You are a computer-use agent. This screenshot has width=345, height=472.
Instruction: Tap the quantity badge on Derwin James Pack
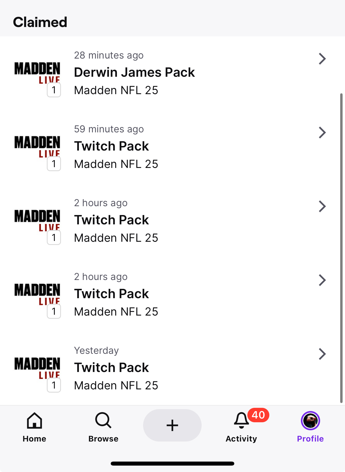(x=54, y=90)
